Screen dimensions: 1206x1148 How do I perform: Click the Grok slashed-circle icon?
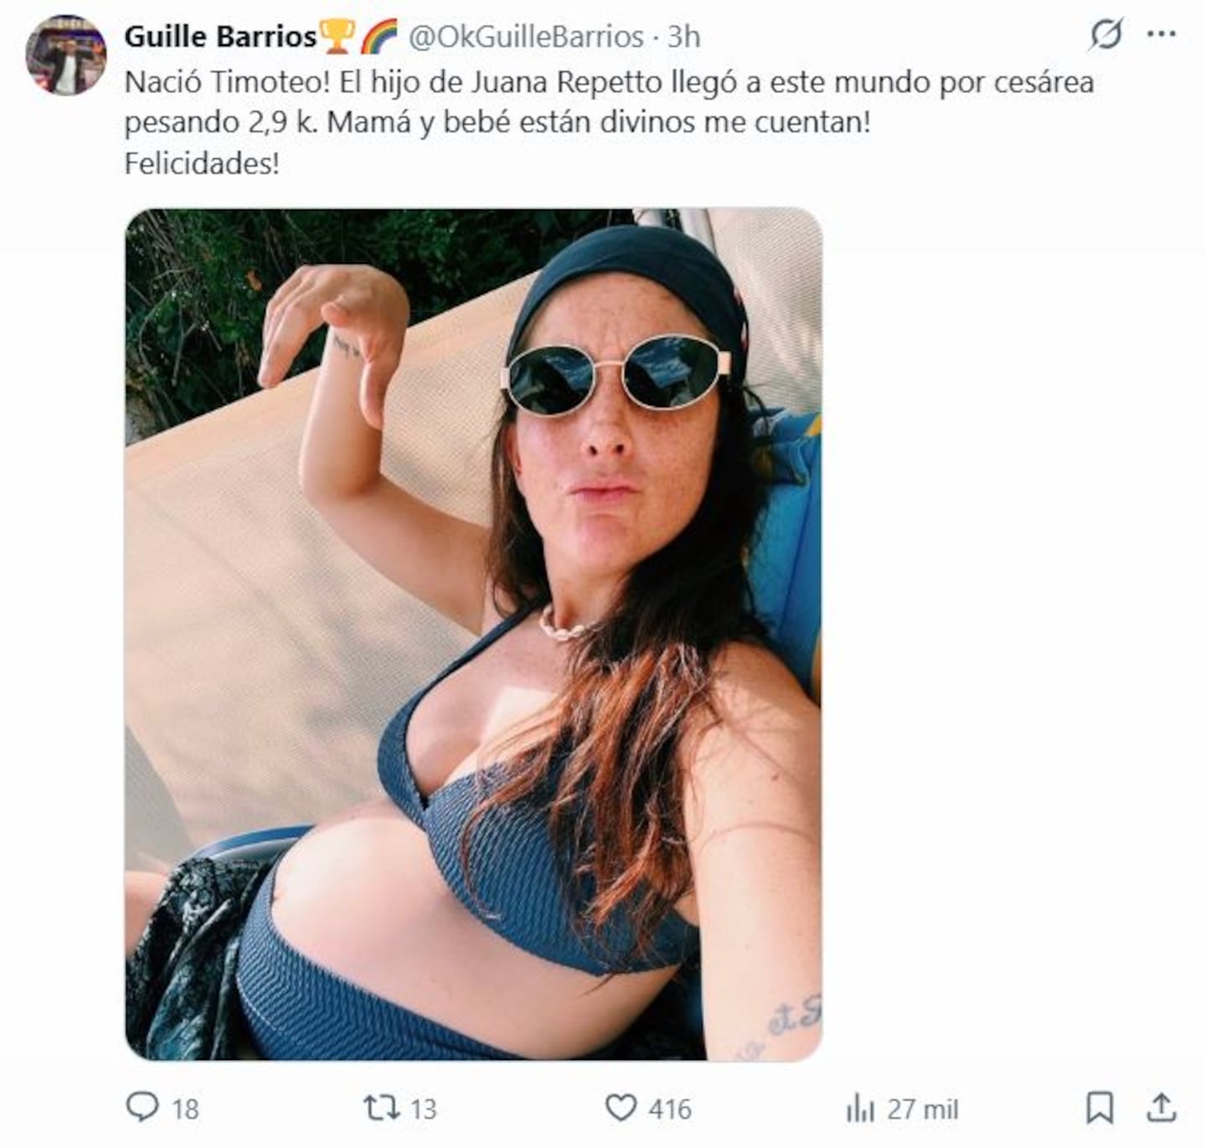(1105, 34)
